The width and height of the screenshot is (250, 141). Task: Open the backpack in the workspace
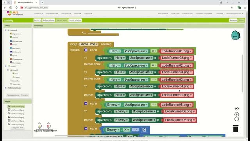pyautogui.click(x=236, y=35)
